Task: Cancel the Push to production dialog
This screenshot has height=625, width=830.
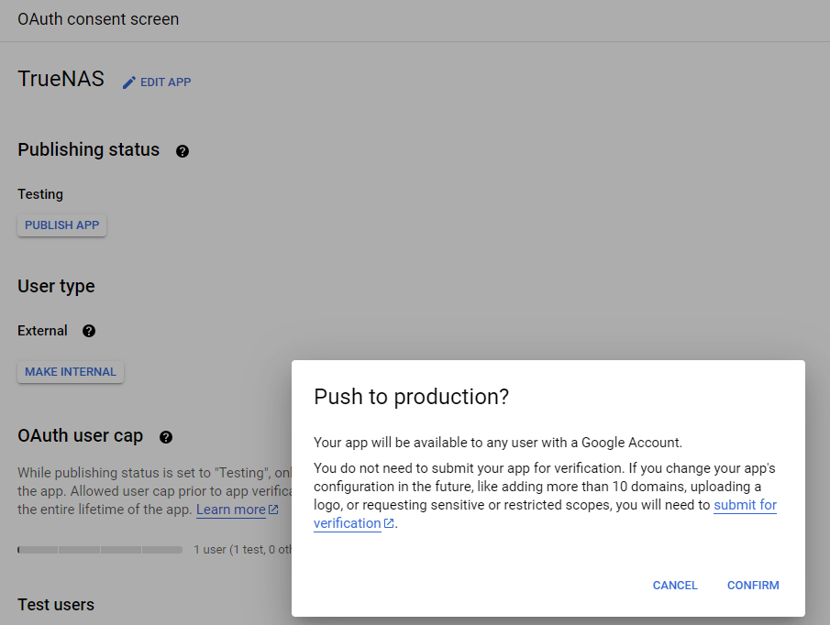Action: pos(675,586)
